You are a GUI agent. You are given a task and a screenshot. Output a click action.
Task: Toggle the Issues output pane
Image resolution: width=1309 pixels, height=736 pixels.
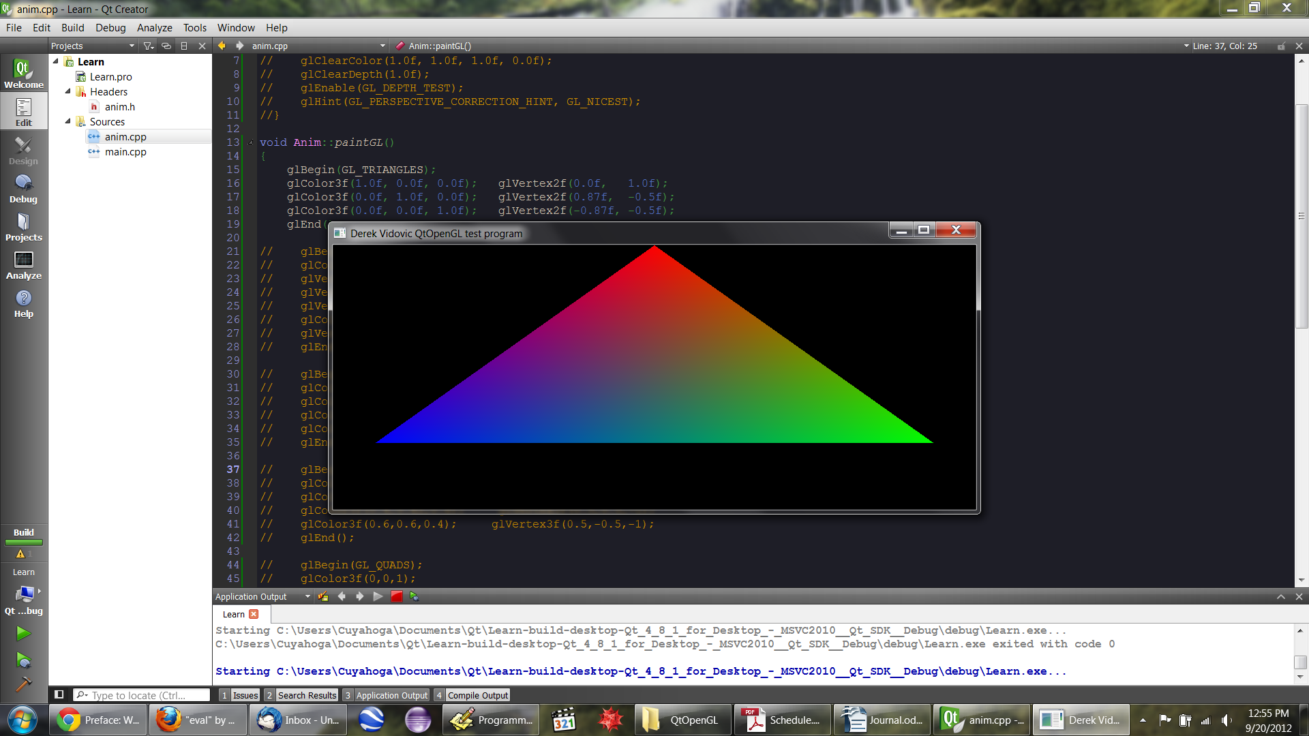(x=240, y=695)
